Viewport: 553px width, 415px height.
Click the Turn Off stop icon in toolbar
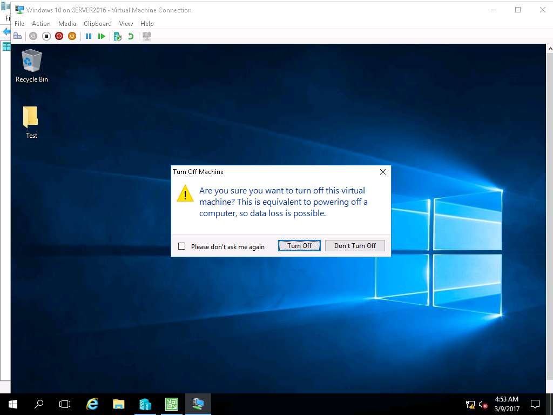(x=46, y=36)
